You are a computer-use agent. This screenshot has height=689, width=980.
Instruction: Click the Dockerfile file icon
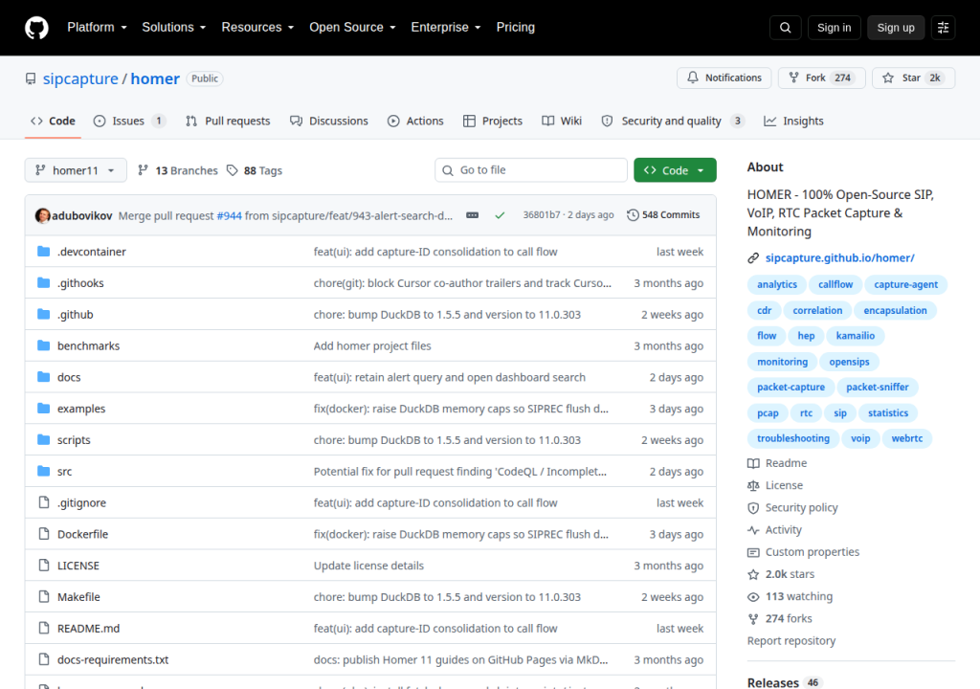pyautogui.click(x=44, y=534)
